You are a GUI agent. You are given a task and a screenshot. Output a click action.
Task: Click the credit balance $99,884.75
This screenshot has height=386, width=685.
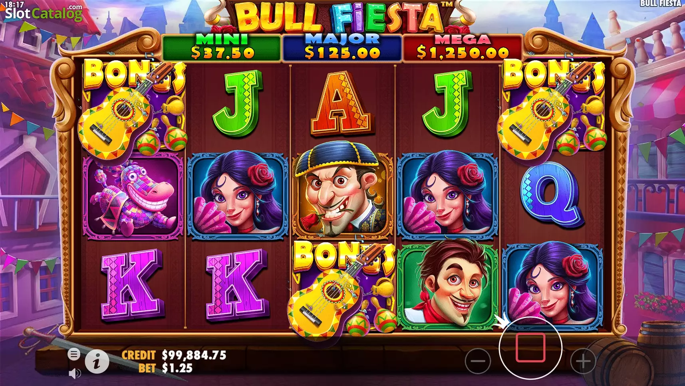coord(194,355)
